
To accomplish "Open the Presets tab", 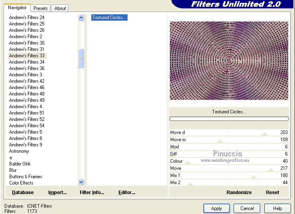I will click(40, 8).
